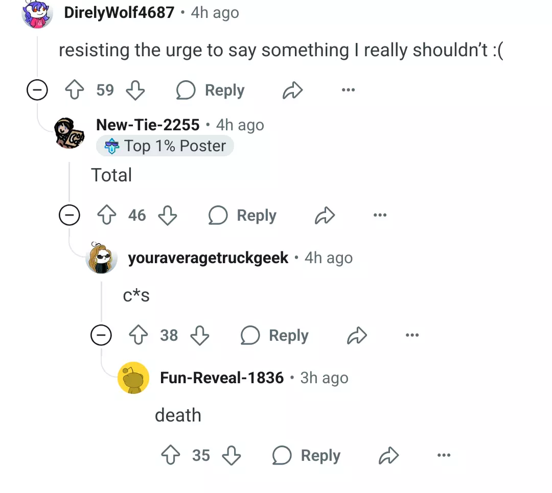Downvote the "death" comment with 35 votes
The width and height of the screenshot is (552, 493).
[232, 455]
